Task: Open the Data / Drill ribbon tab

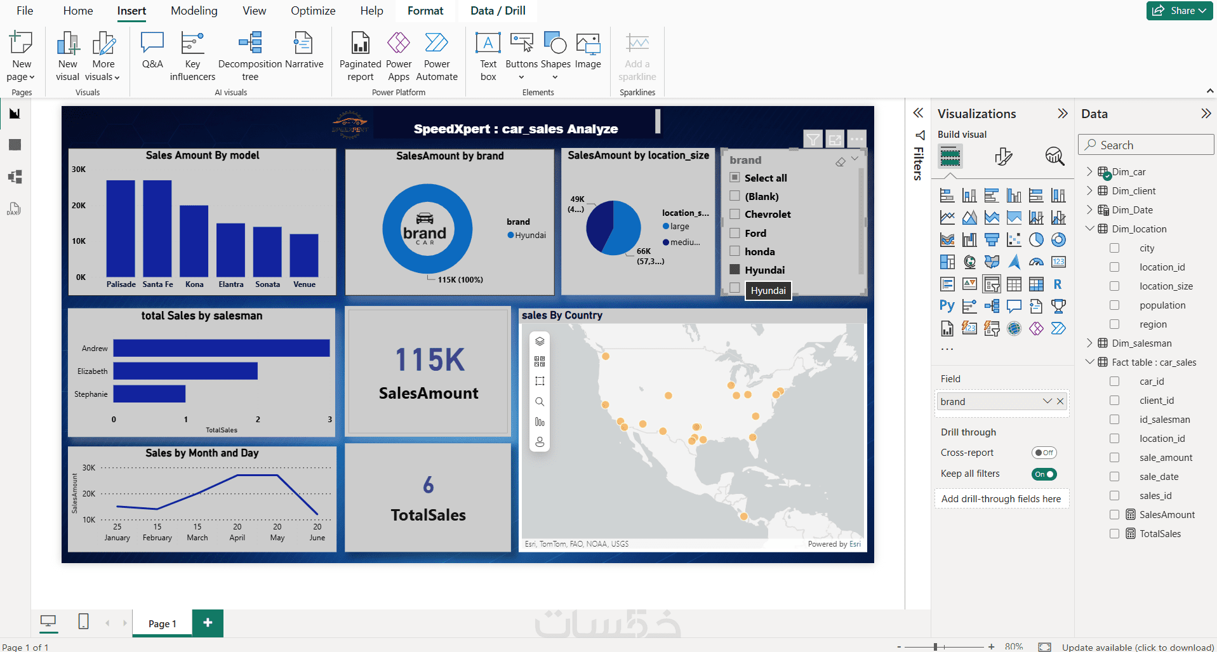Action: point(498,11)
